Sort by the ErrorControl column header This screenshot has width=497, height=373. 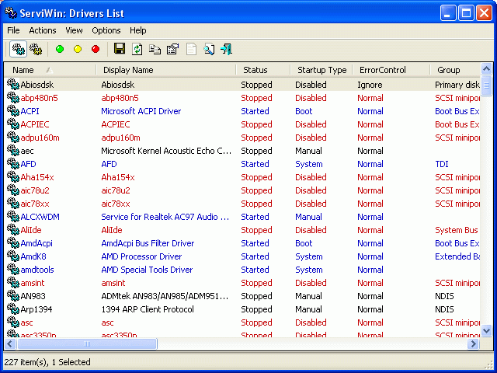(391, 70)
